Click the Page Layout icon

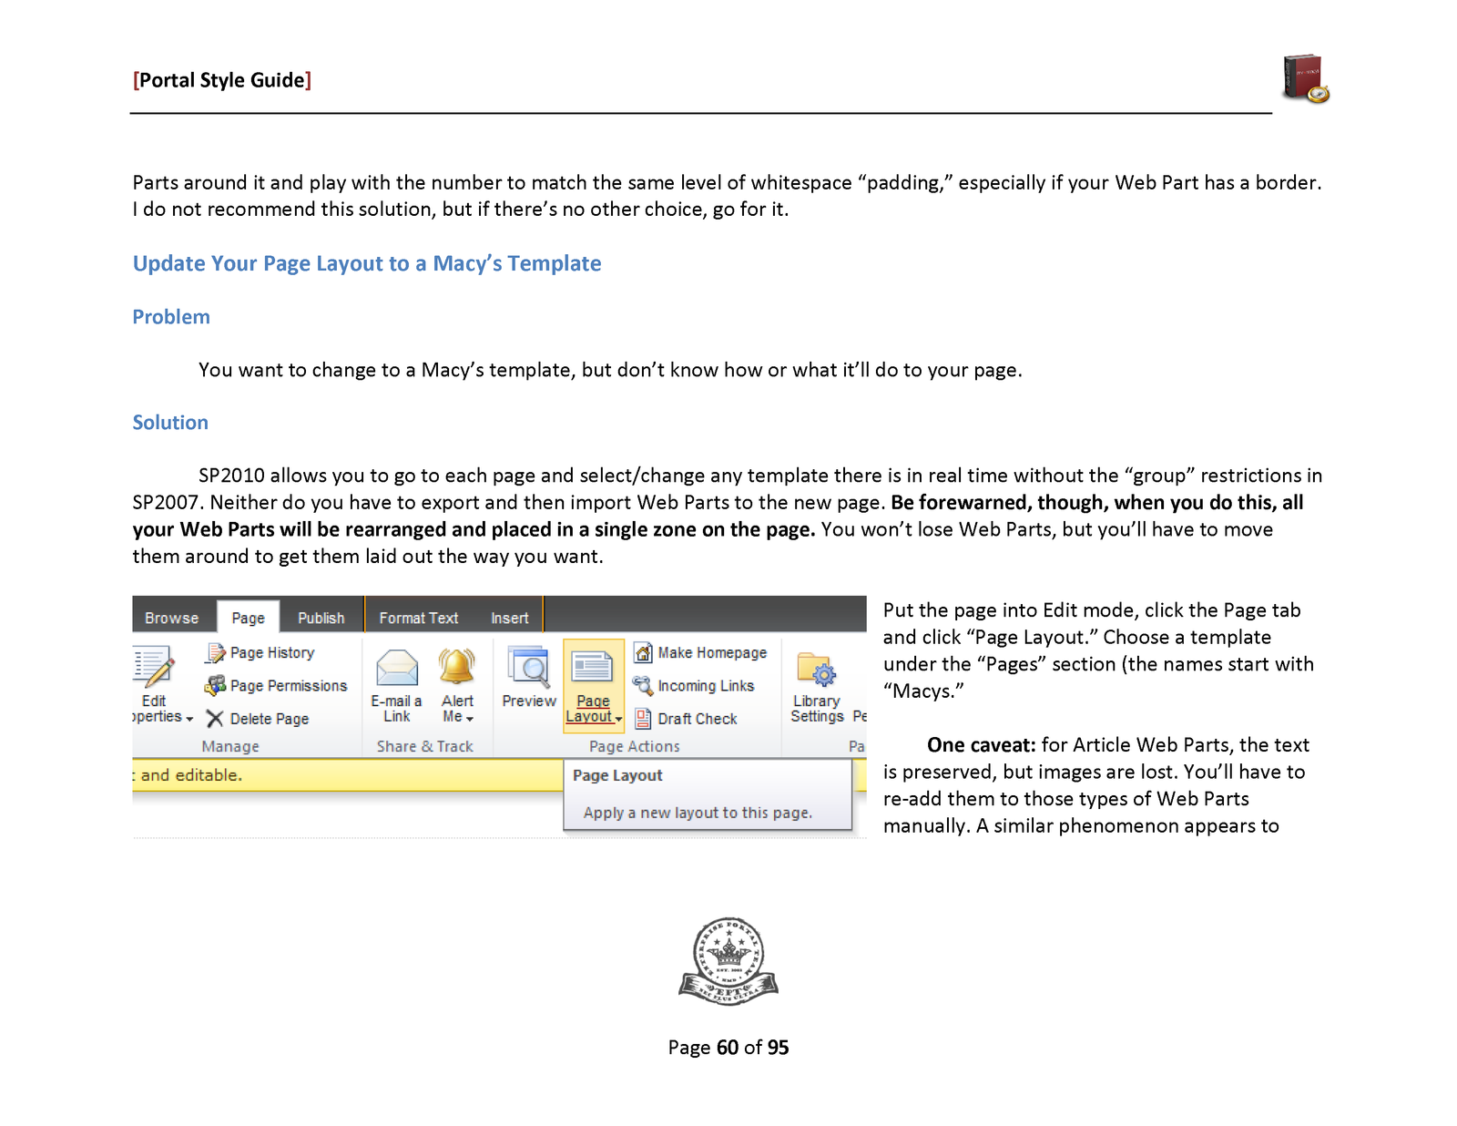tap(593, 667)
